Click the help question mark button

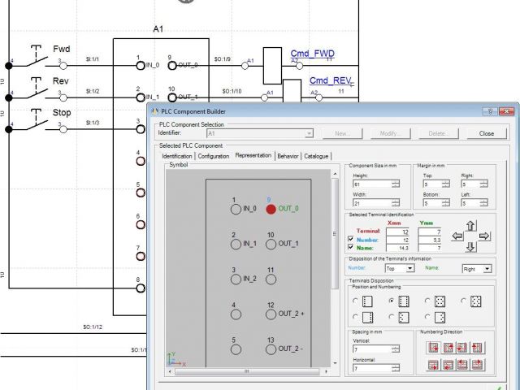point(490,110)
